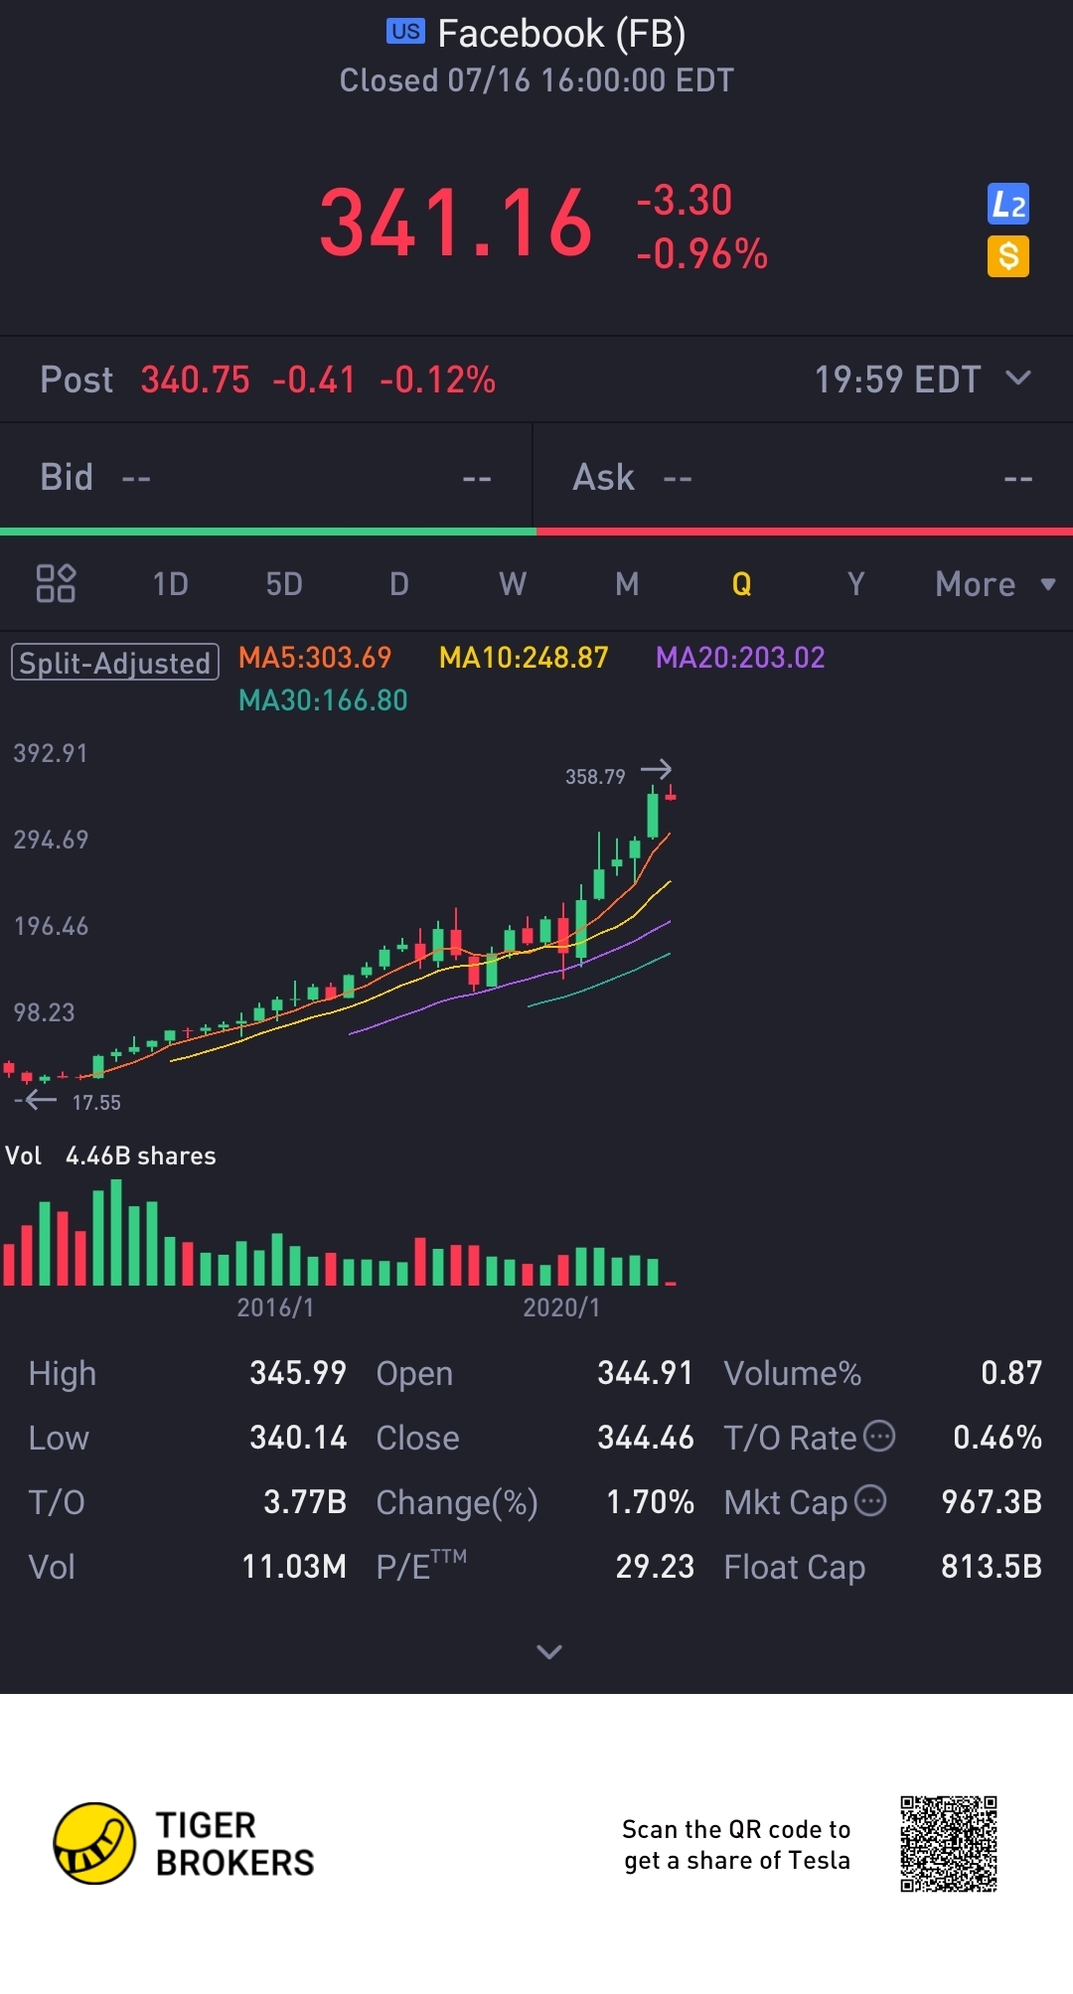Tap the arrow beside 358.79 high marker
Viewport: 1073px width, 1994px height.
point(656,769)
